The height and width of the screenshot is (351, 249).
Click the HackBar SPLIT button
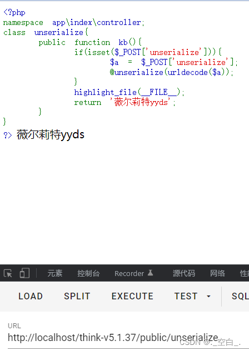point(77,296)
